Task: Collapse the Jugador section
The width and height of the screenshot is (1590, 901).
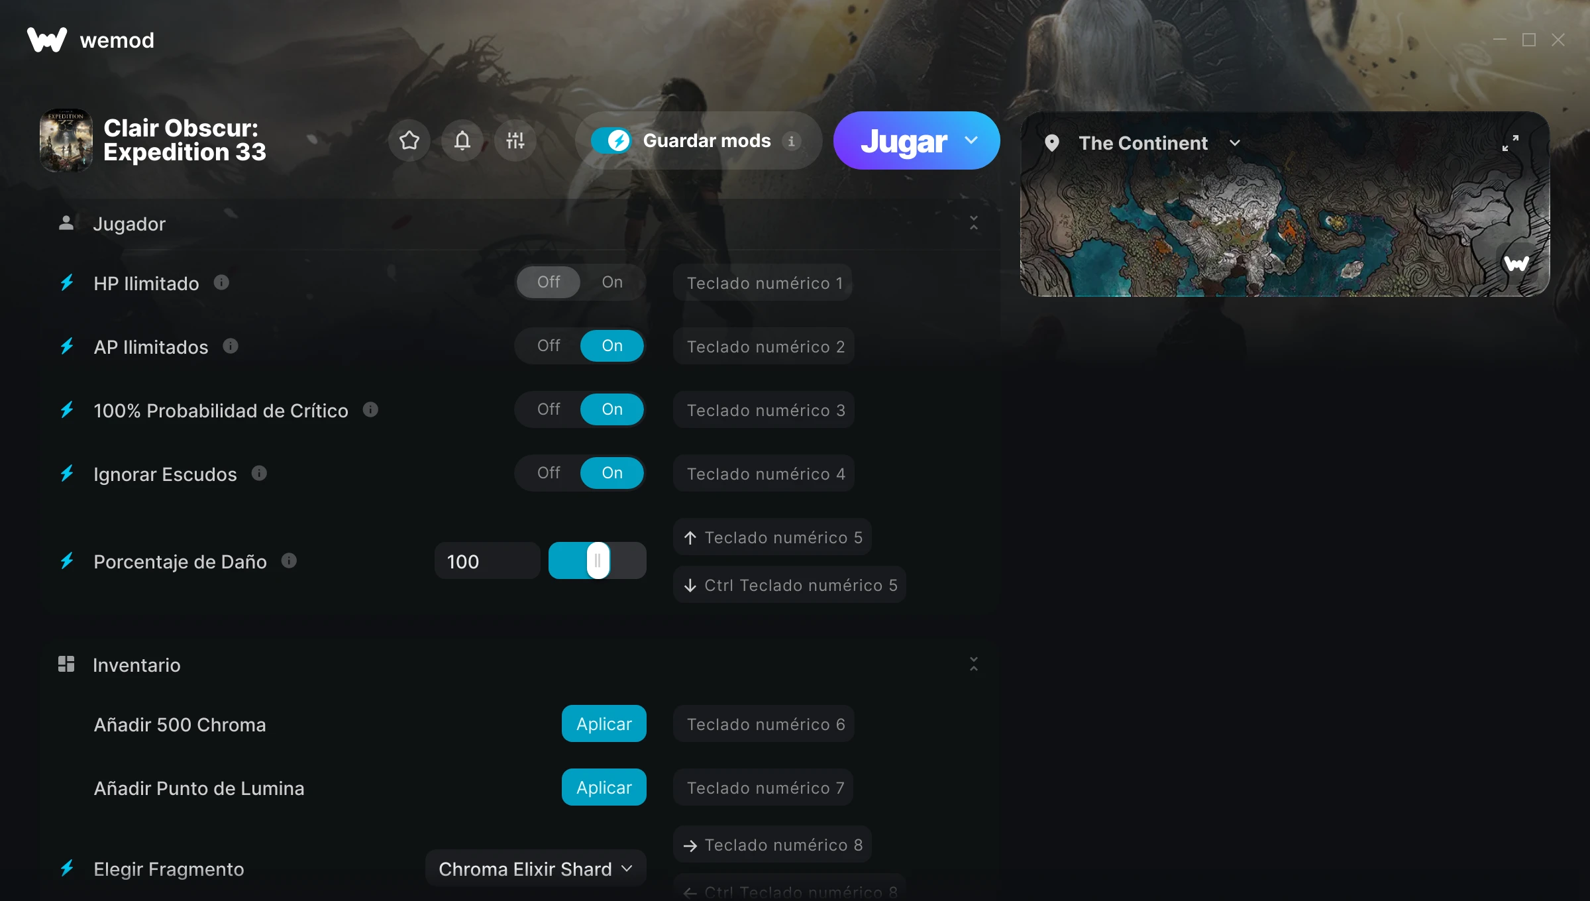Action: click(x=974, y=223)
